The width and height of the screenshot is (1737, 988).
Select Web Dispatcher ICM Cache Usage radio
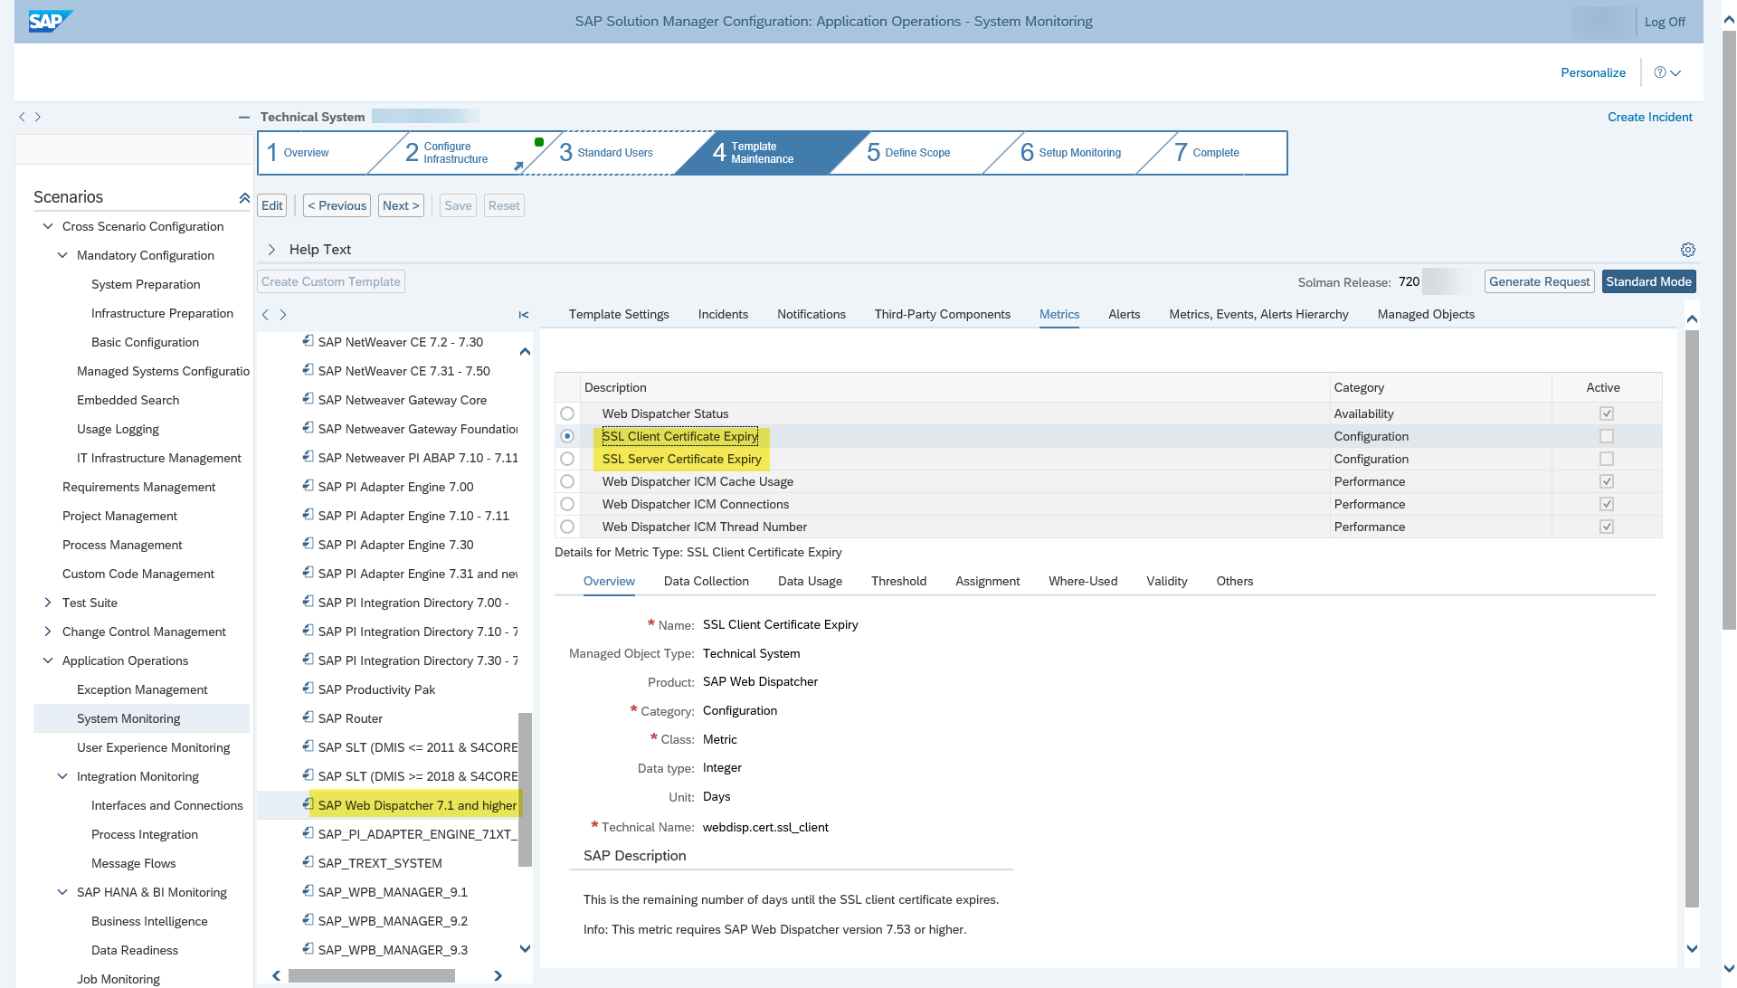(567, 481)
